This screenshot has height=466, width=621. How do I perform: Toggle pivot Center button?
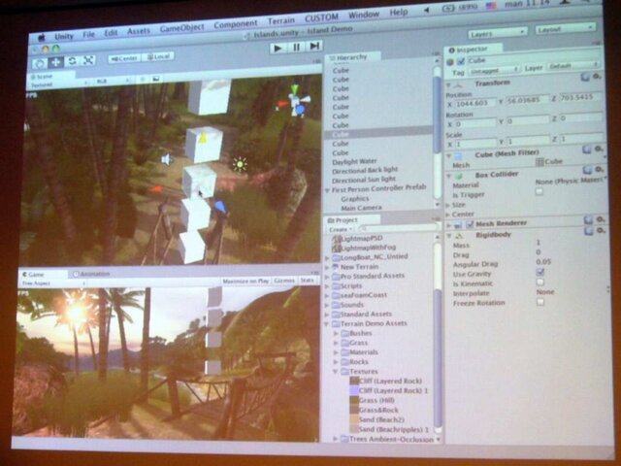pyautogui.click(x=125, y=58)
